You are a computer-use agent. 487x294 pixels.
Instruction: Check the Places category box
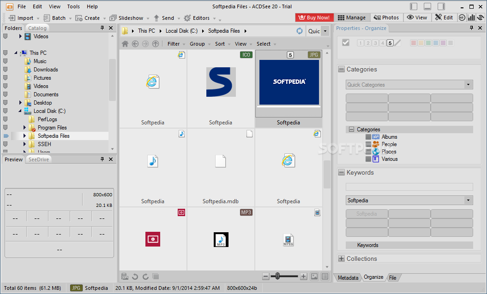[x=368, y=152]
